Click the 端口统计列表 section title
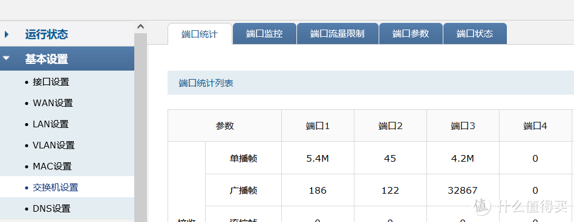The height and width of the screenshot is (222, 574). (x=206, y=83)
